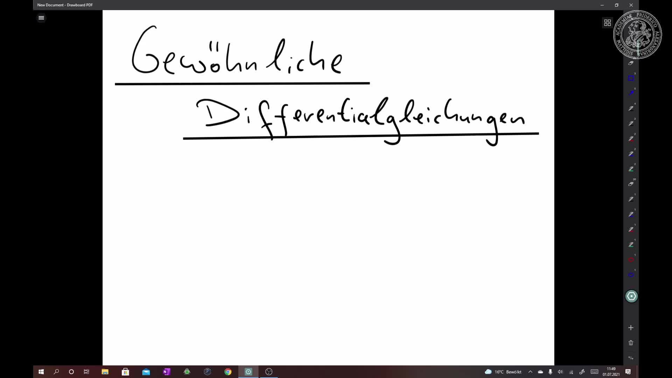Open the Windows Start menu
This screenshot has width=672, height=378.
[x=41, y=372]
